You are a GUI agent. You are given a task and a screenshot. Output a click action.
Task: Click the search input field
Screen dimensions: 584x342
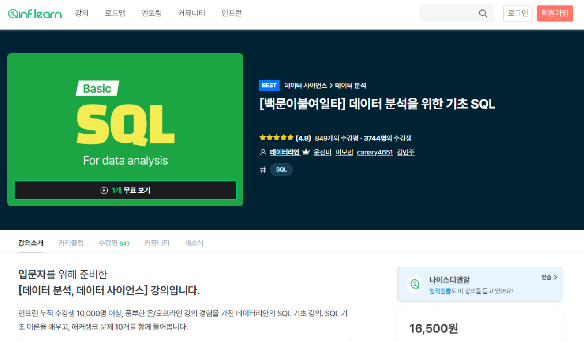(449, 13)
